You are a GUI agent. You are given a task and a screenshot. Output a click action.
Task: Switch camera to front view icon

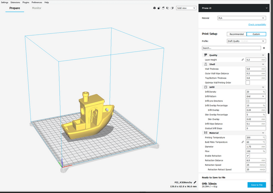pyautogui.click(x=159, y=8)
